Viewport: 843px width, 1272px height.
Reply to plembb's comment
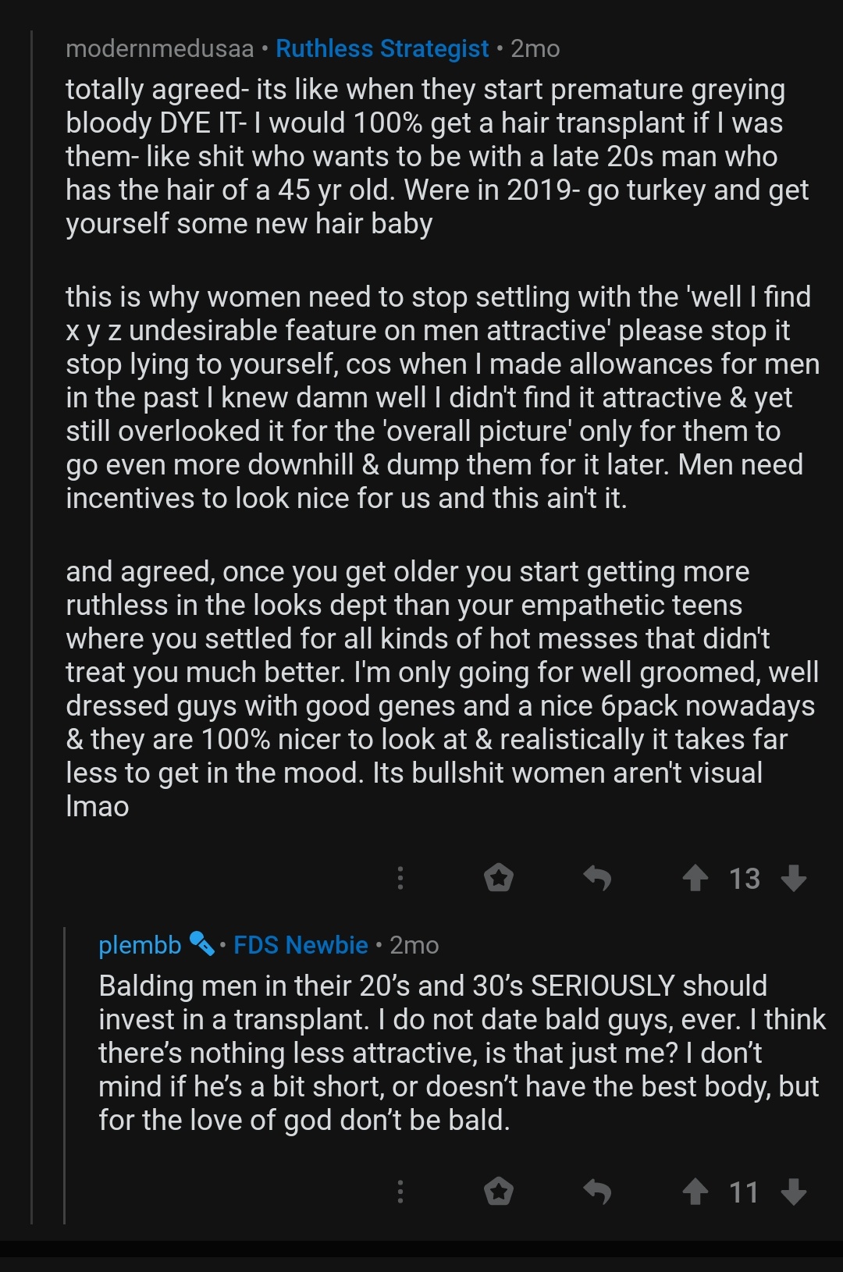[x=597, y=1192]
